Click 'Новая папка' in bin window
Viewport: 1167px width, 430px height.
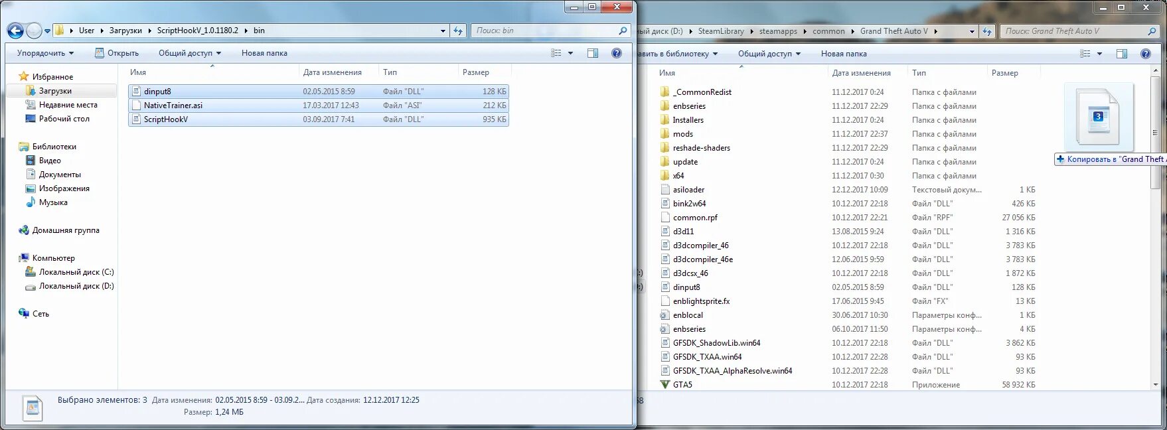coord(264,53)
